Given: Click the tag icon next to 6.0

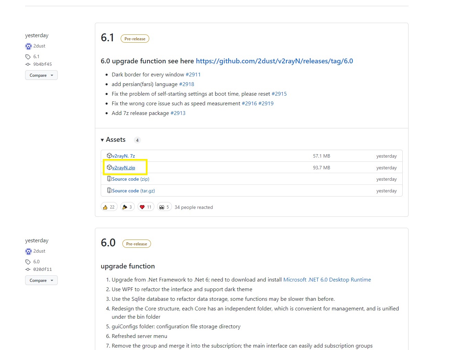Looking at the screenshot, I should coord(28,262).
